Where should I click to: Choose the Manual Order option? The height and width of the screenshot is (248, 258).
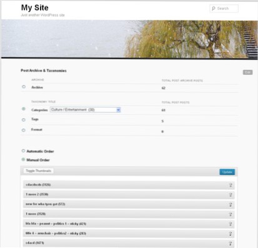tap(23, 159)
